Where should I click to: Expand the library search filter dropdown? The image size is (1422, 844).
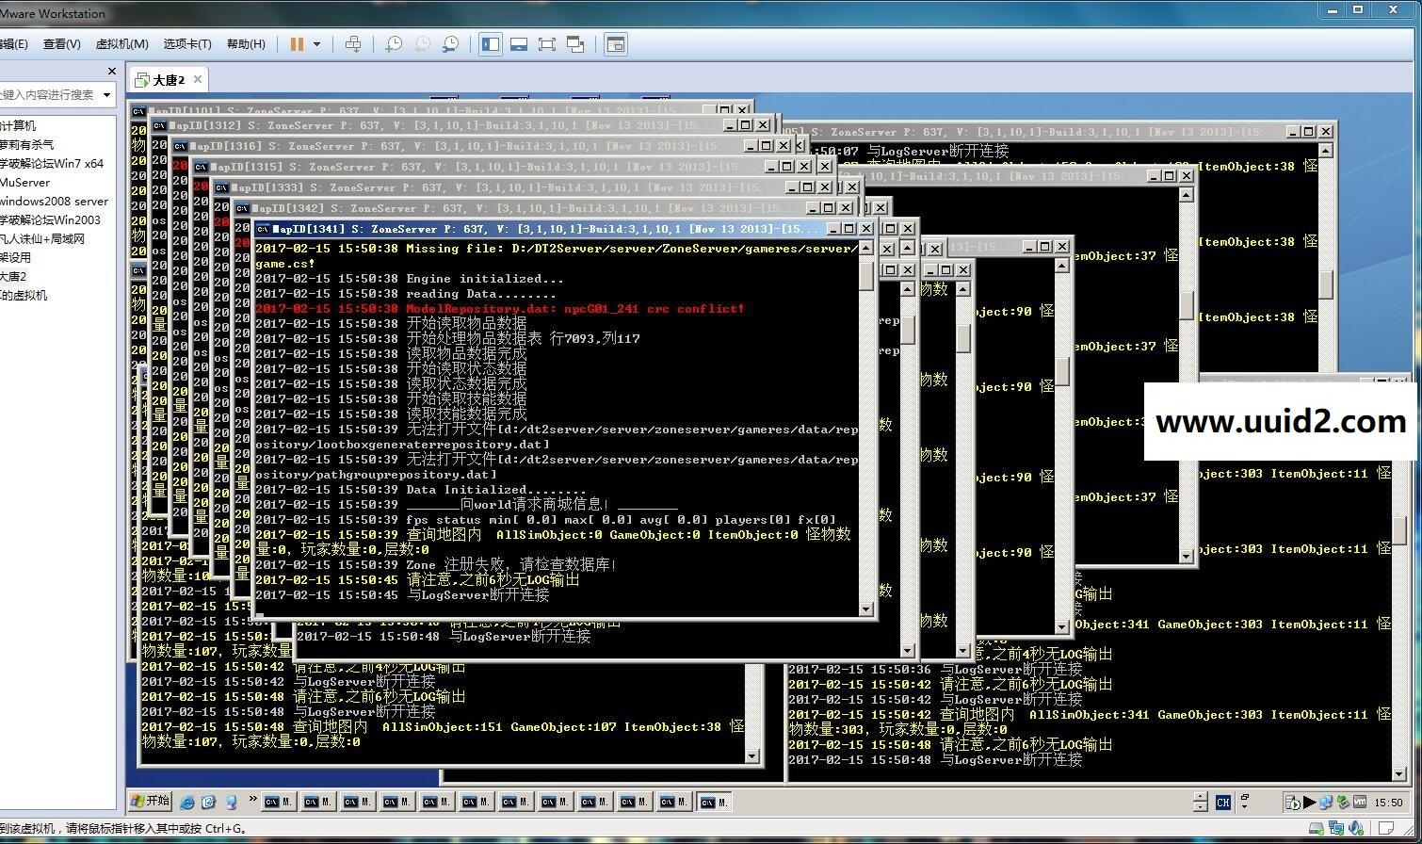[106, 95]
